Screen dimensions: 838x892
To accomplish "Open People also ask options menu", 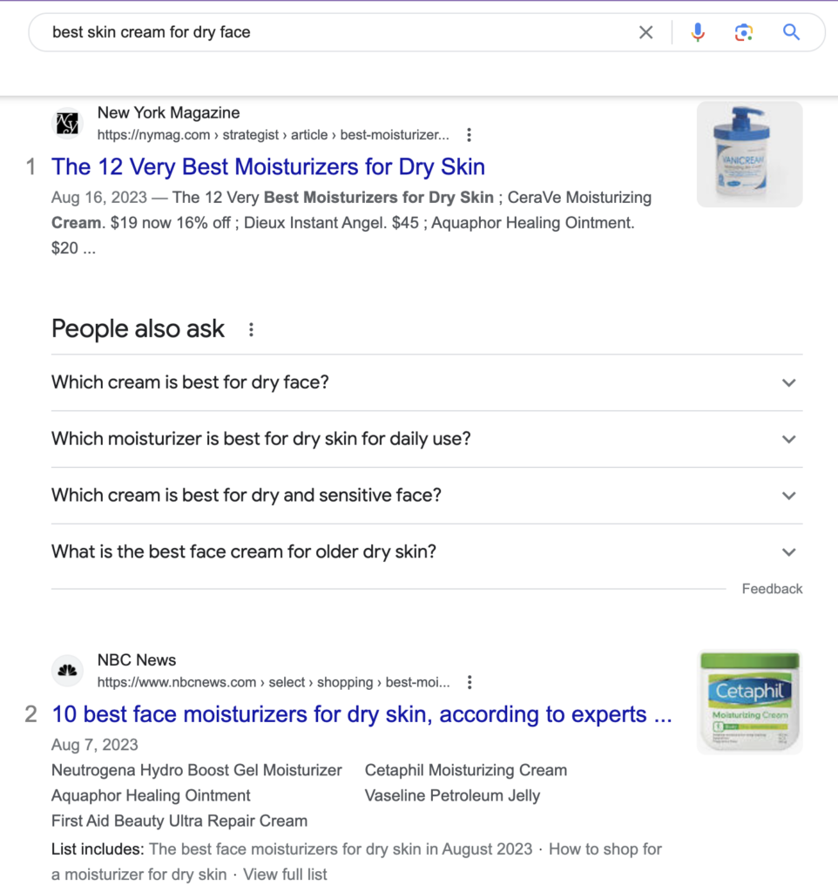I will click(x=251, y=329).
